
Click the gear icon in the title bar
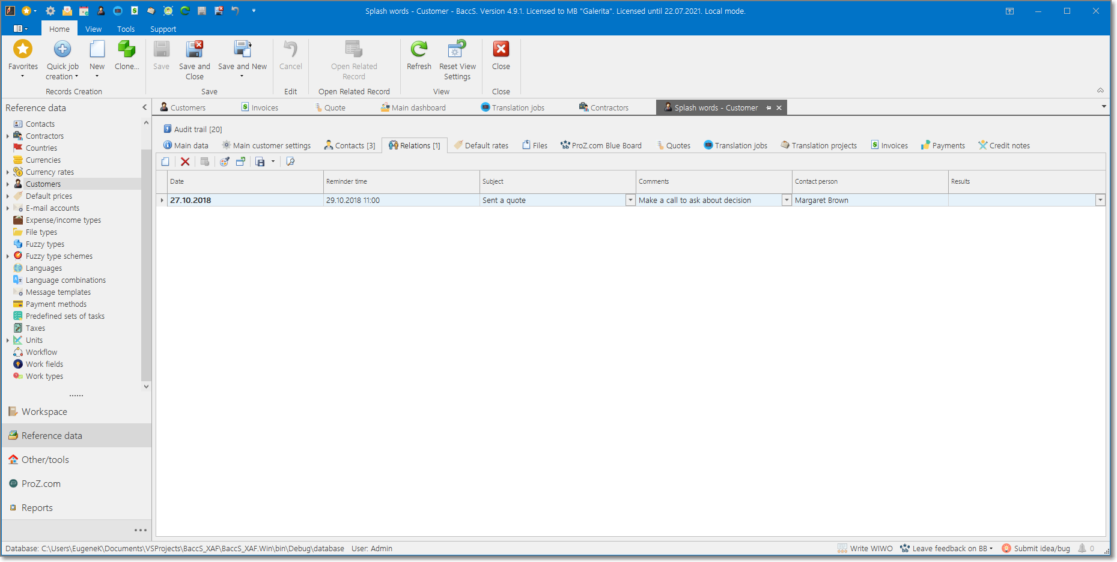[50, 11]
